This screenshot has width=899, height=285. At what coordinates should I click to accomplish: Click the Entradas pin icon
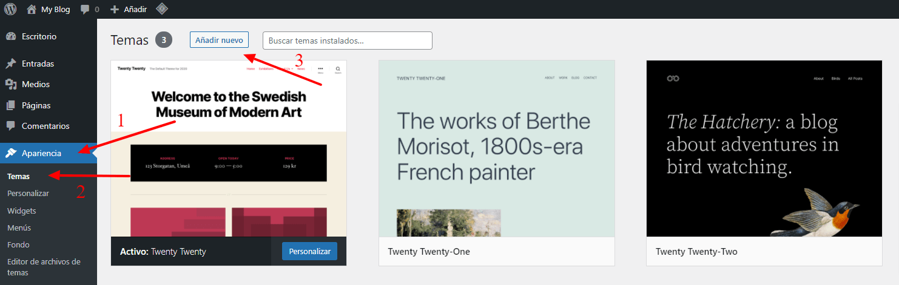(11, 64)
